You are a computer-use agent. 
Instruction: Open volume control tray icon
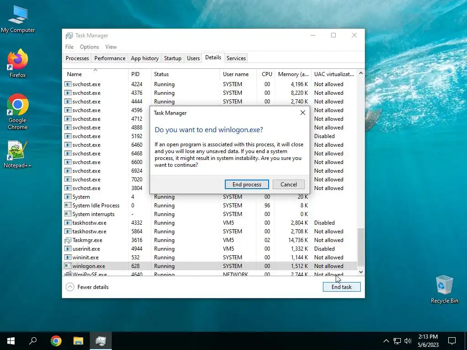(x=408, y=341)
